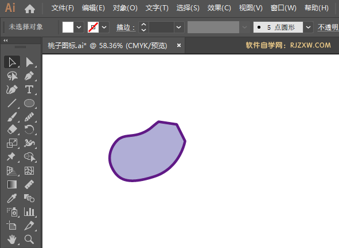The image size is (339, 248).
Task: Expand the stroke color dropdown arrow
Action: (104, 27)
